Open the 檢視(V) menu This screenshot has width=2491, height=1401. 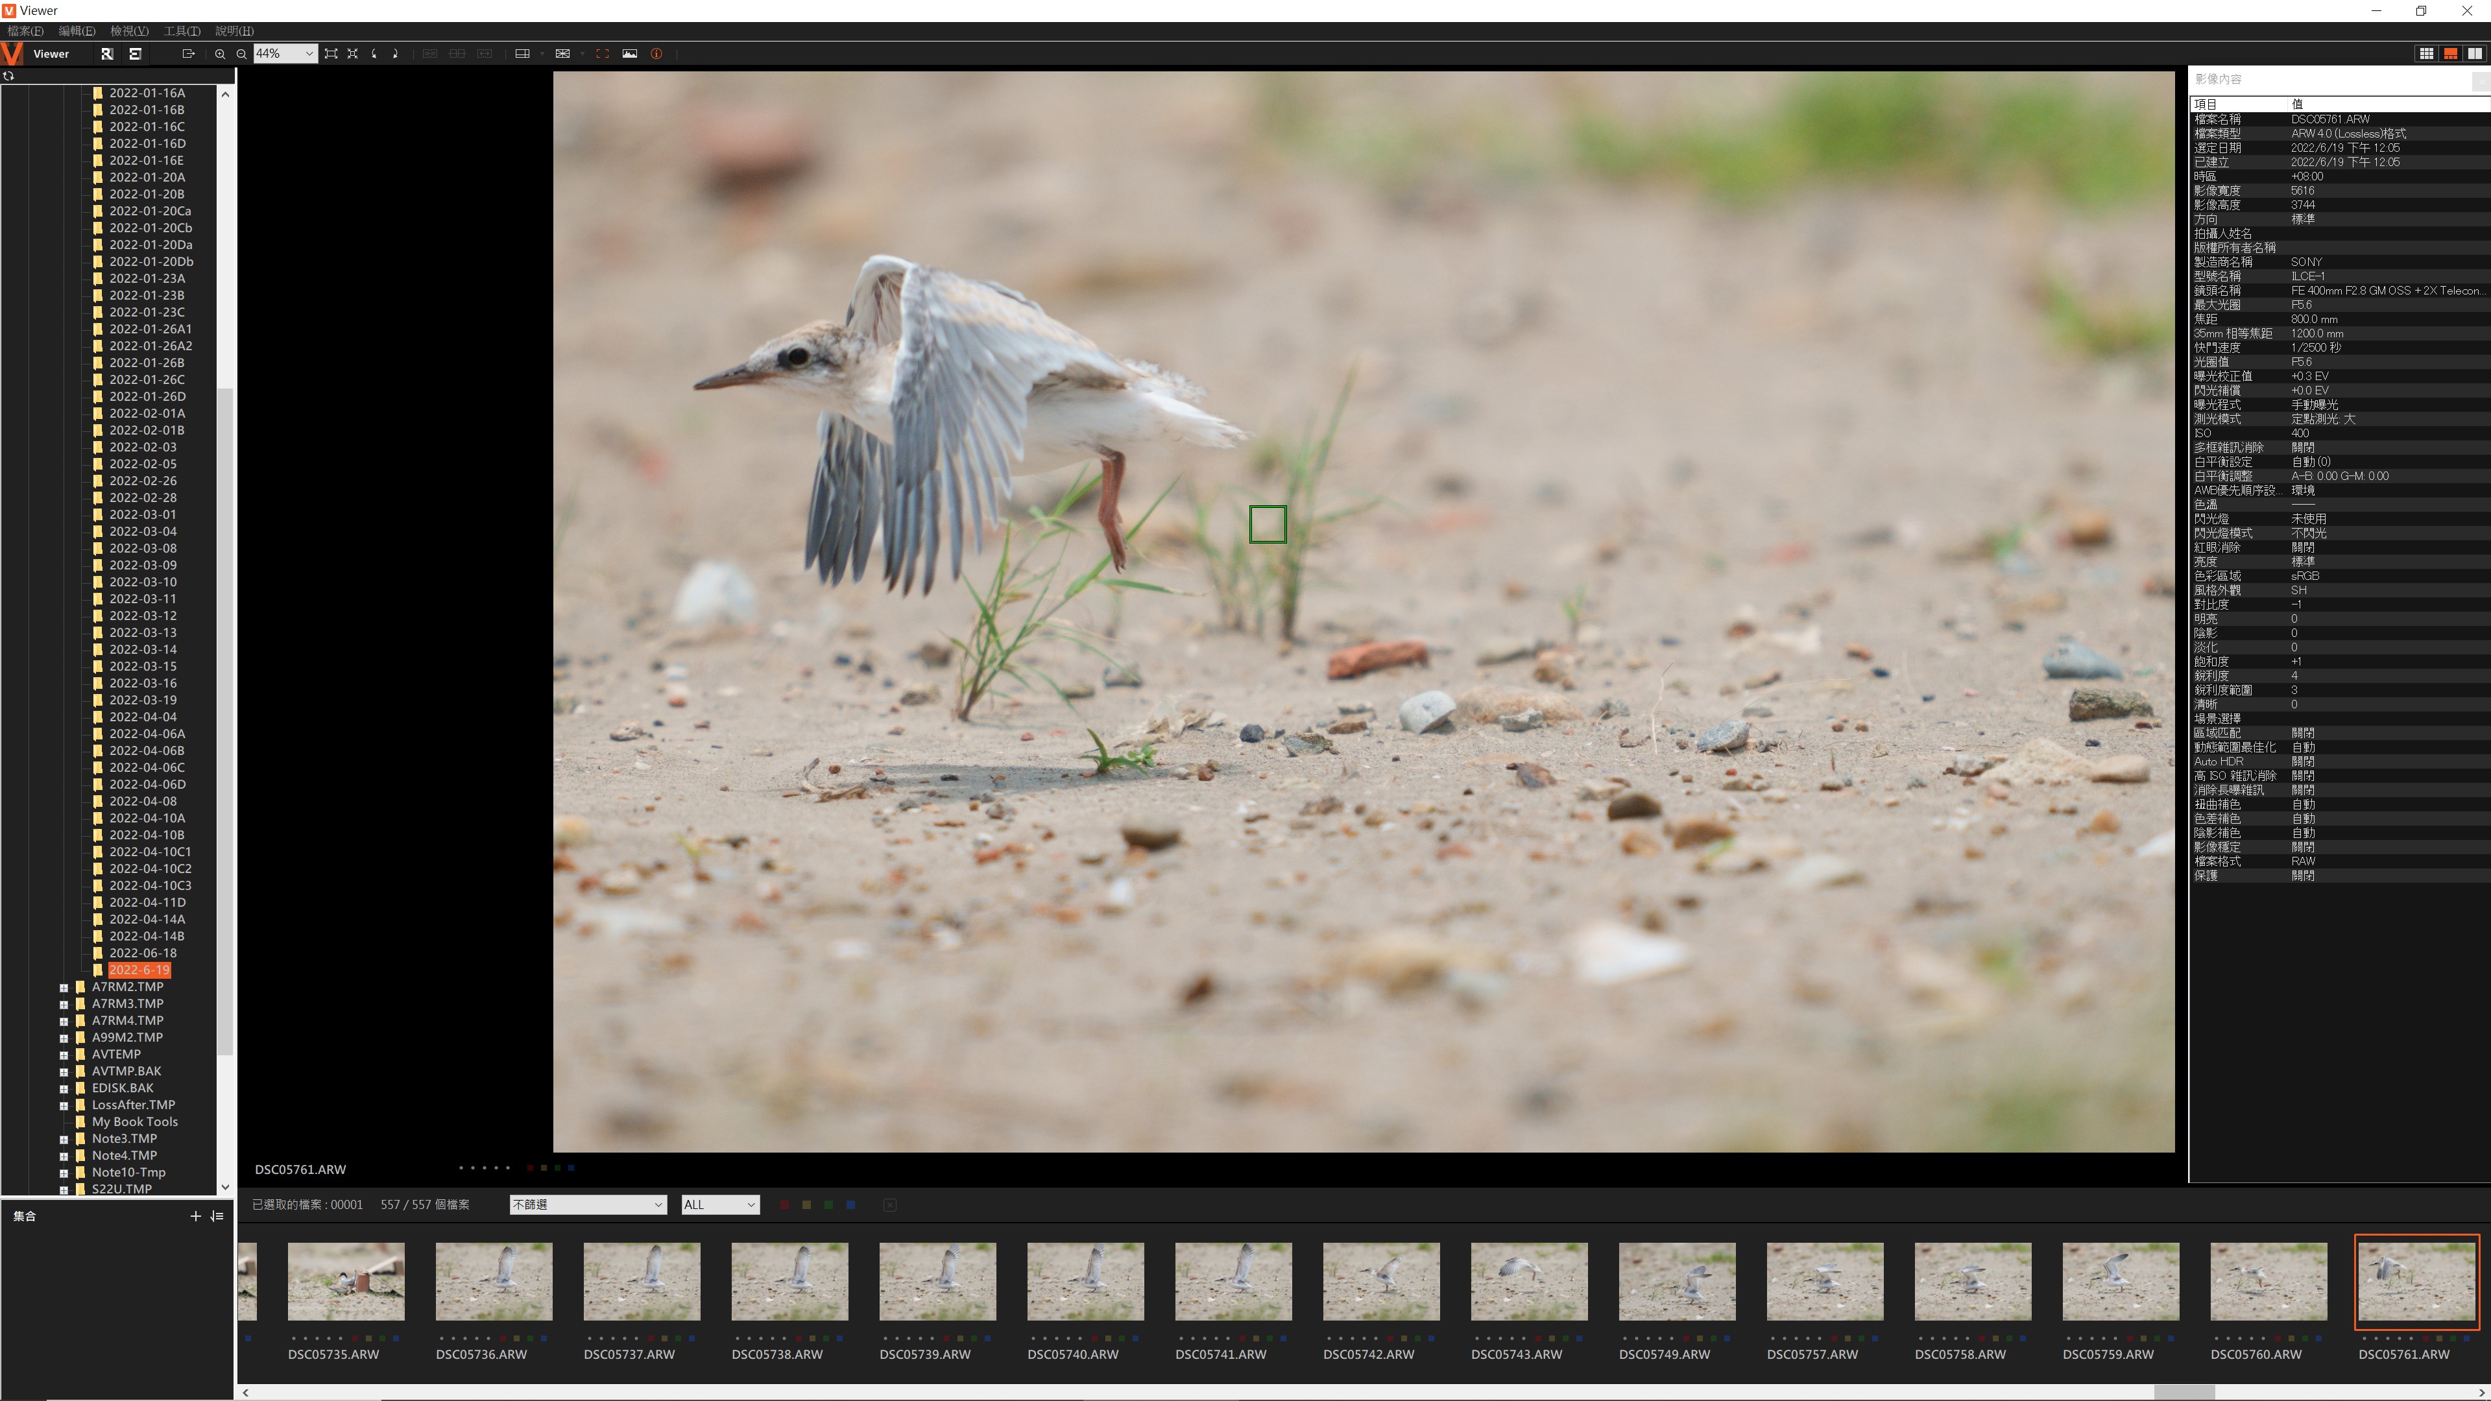[x=130, y=31]
